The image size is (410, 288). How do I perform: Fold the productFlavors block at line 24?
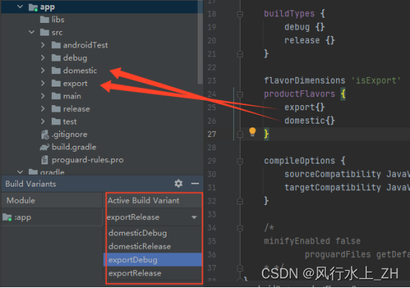(x=240, y=94)
